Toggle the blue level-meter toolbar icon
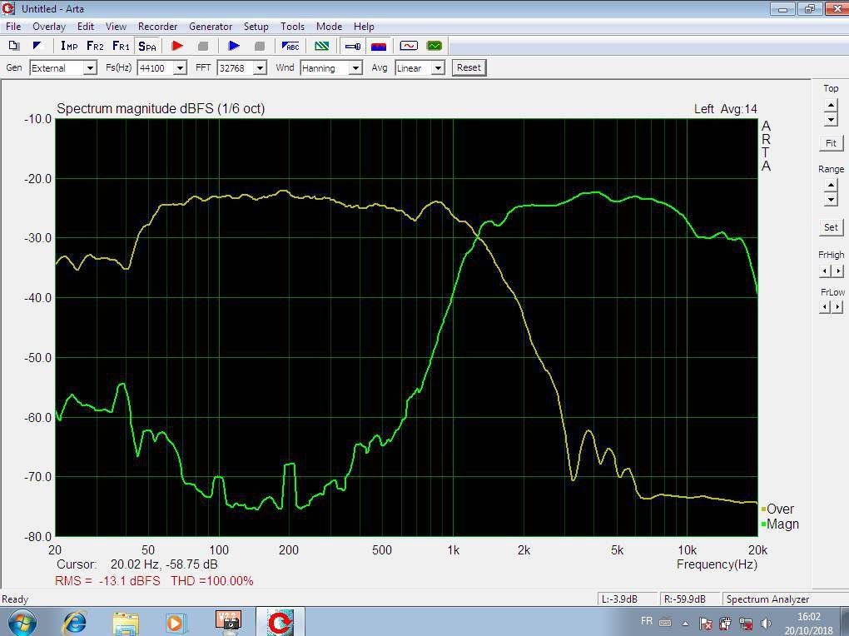Viewport: 849px width, 636px height. coord(352,46)
